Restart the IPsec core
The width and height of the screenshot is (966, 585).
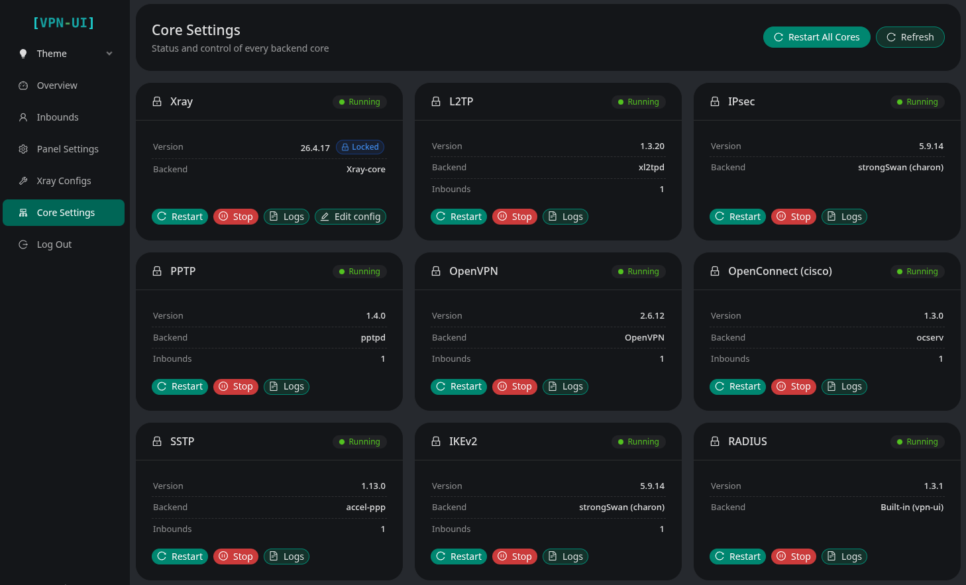(737, 217)
